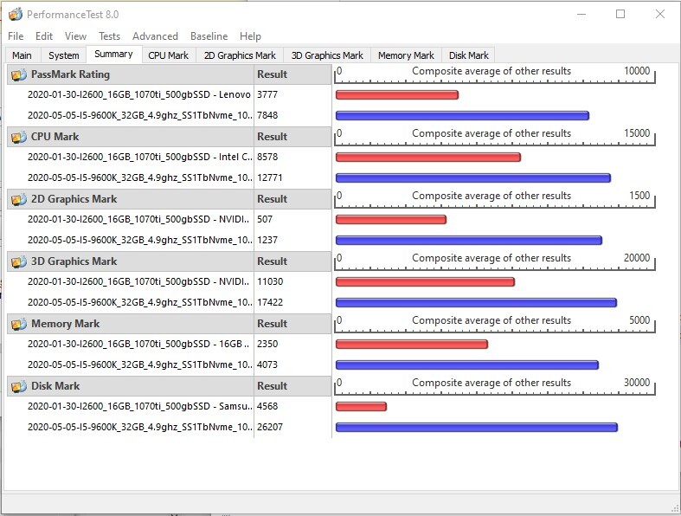Open the File menu
The image size is (681, 516).
click(16, 36)
